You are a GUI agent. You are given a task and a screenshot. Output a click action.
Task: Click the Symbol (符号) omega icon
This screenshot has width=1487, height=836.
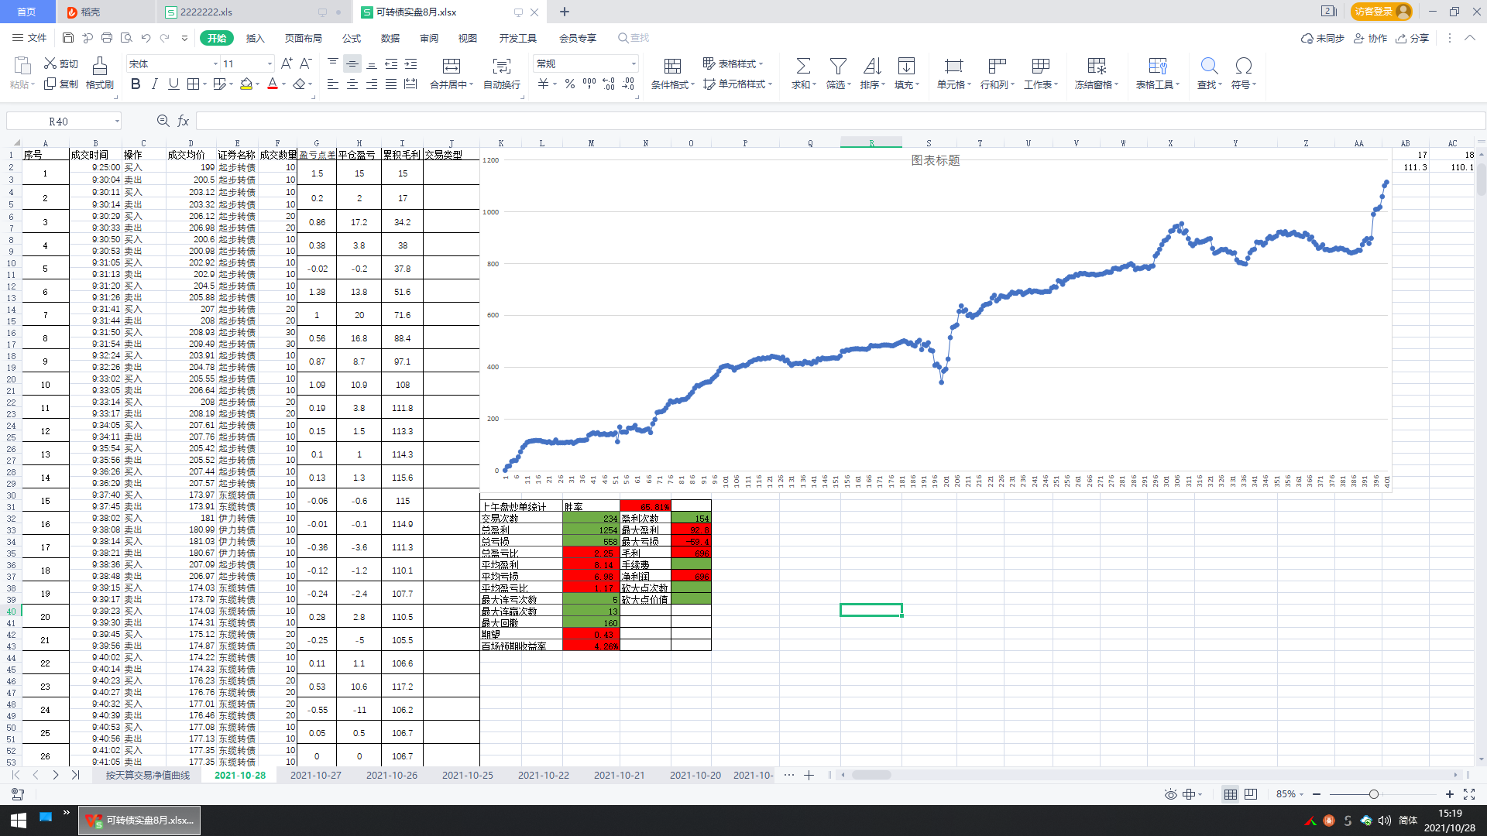[x=1244, y=66]
